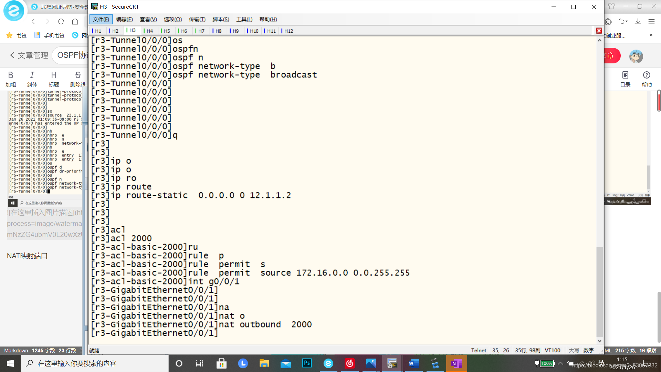The image size is (661, 372).
Task: Open the 脚本(S) menu
Action: click(x=221, y=19)
